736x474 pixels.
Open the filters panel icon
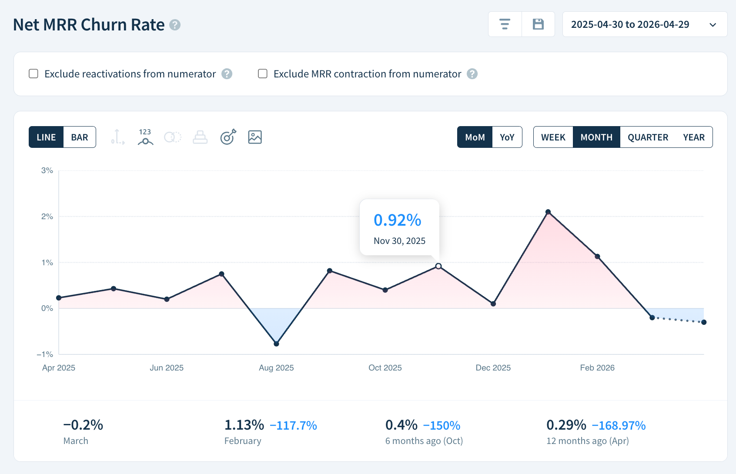pyautogui.click(x=504, y=24)
